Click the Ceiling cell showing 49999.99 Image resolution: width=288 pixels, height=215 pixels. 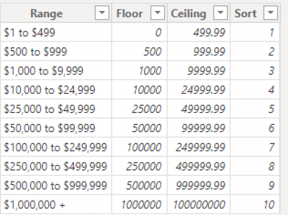199,108
